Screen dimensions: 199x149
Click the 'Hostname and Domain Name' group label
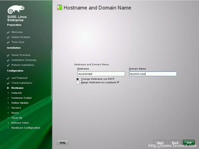point(91,65)
